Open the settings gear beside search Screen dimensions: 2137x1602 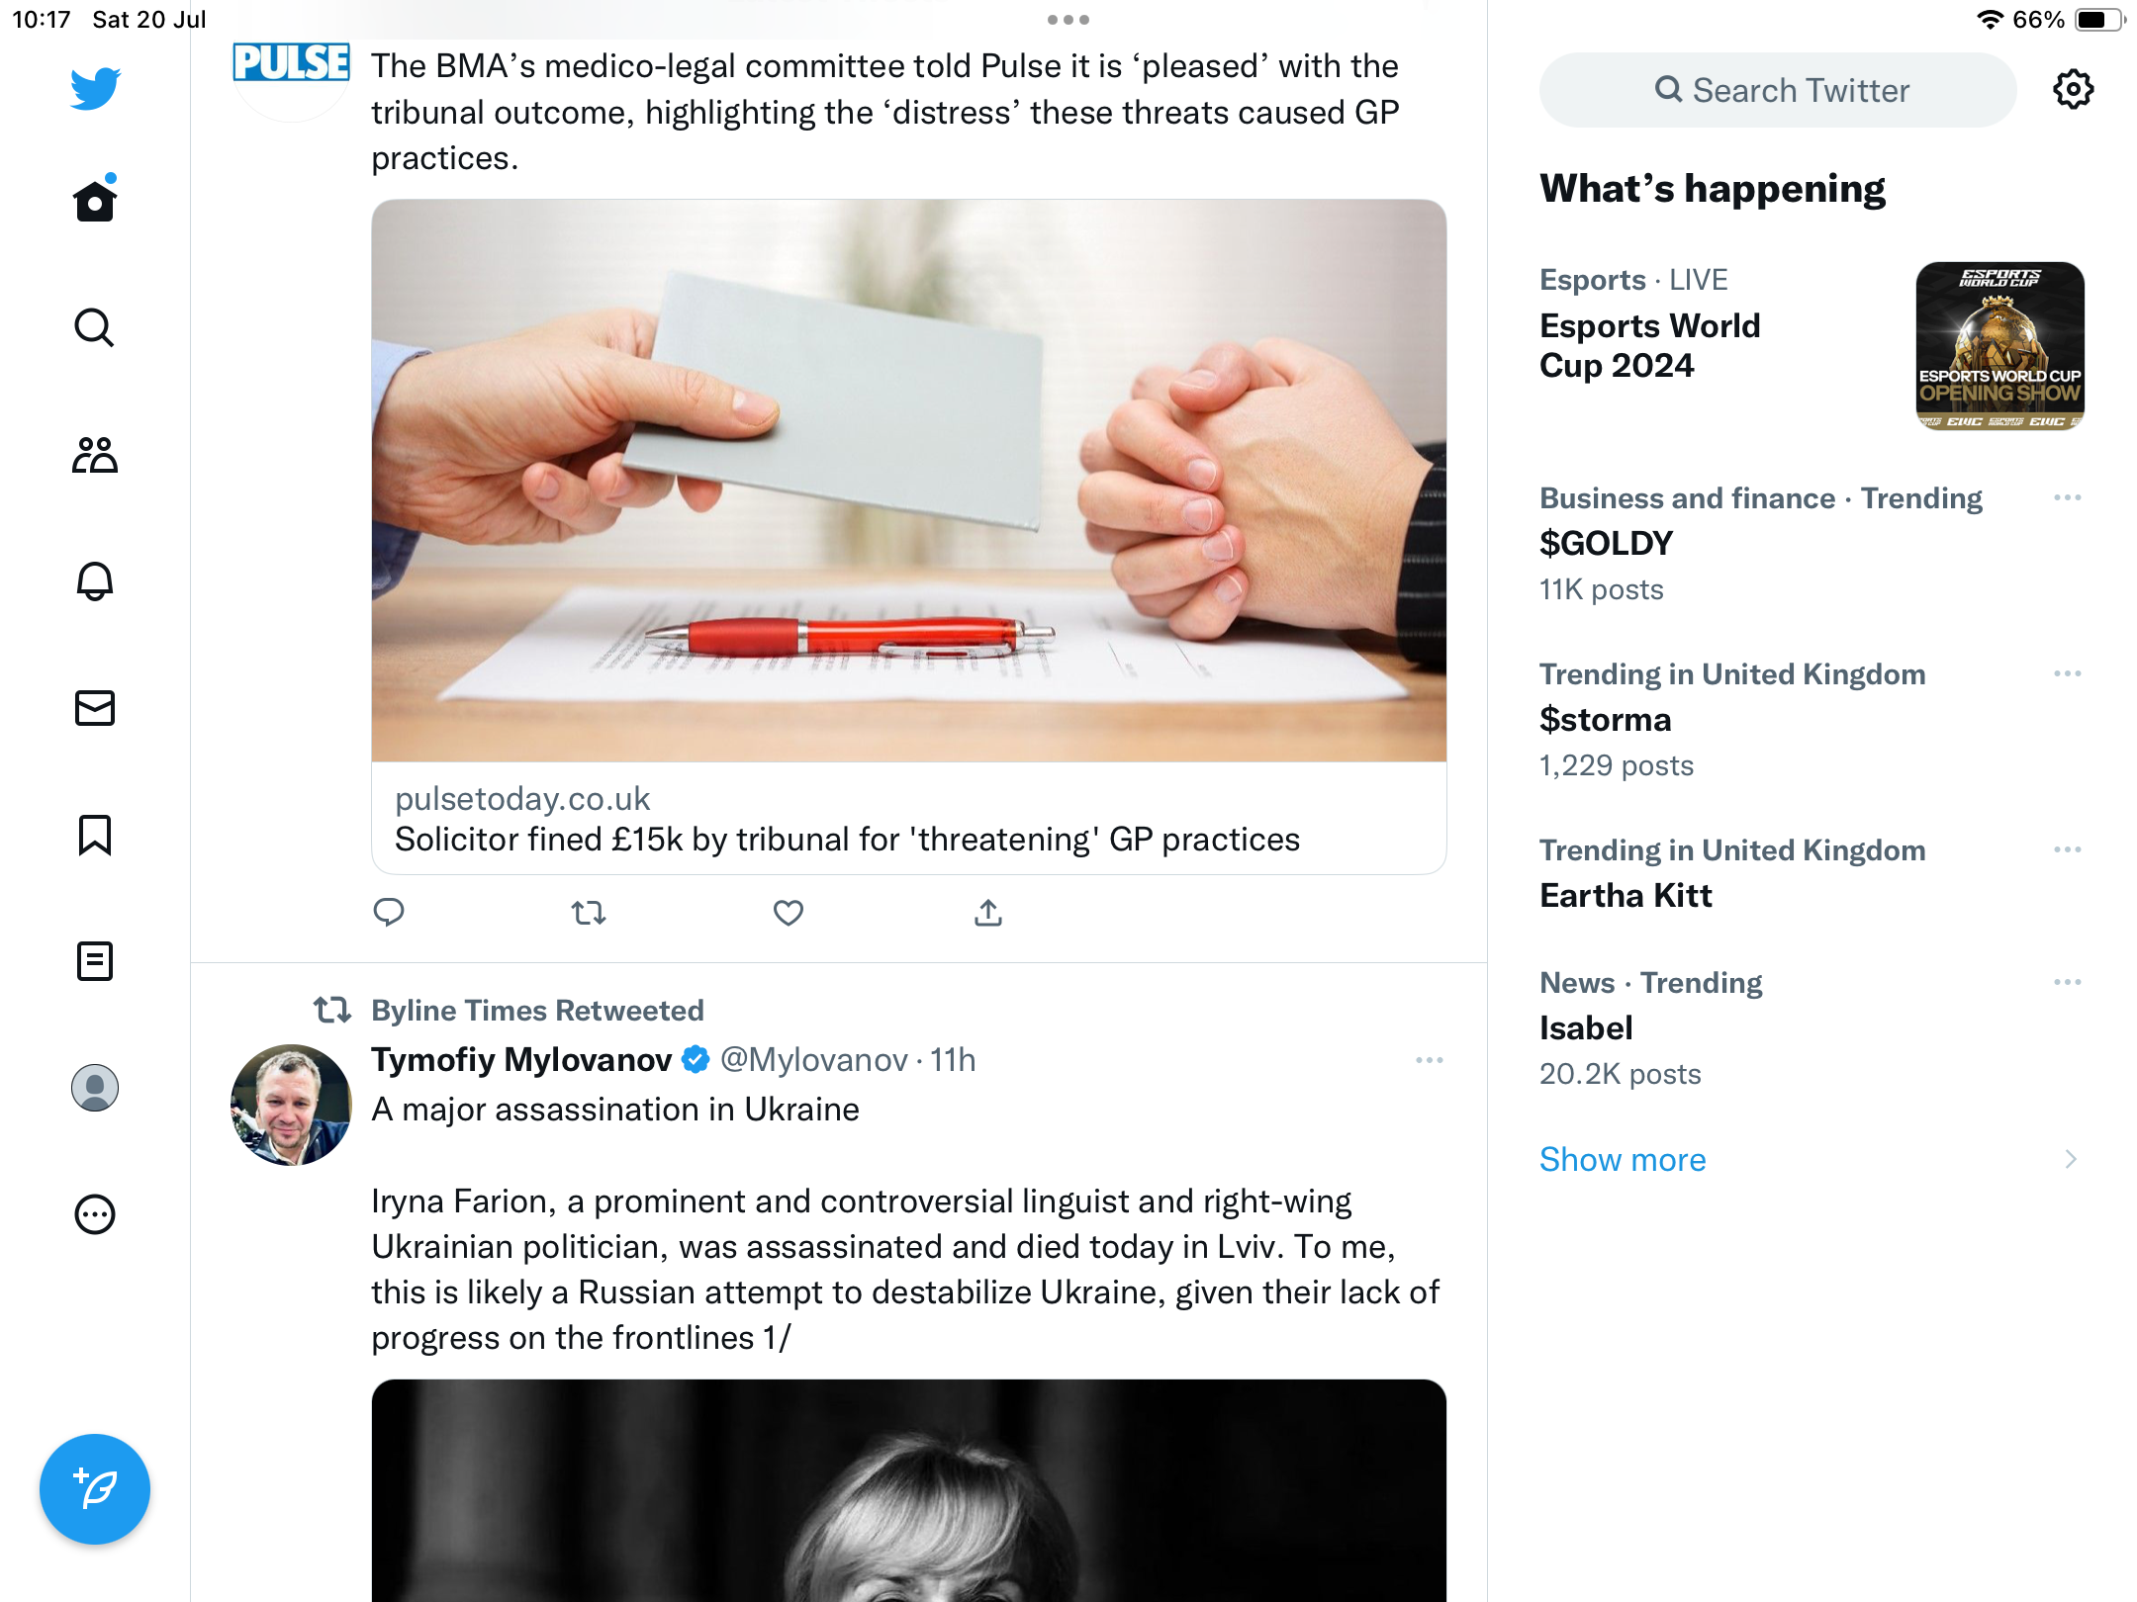[2073, 90]
